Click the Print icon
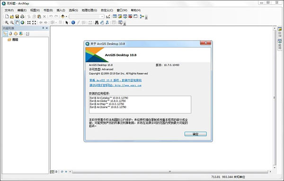This screenshot has height=181, width=284. pyautogui.click(x=22, y=17)
